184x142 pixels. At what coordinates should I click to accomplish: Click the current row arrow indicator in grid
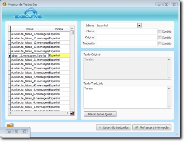10,56
